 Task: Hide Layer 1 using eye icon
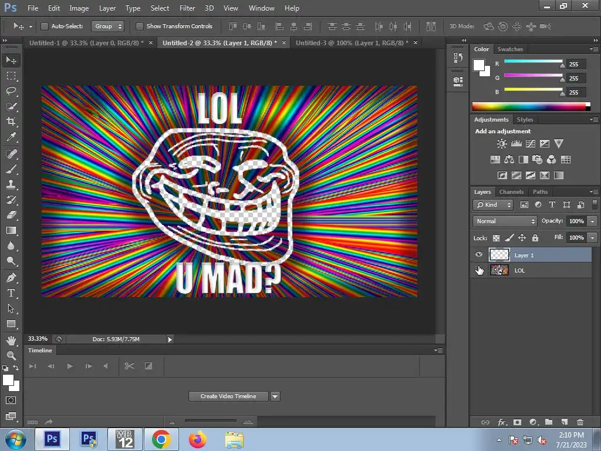479,255
